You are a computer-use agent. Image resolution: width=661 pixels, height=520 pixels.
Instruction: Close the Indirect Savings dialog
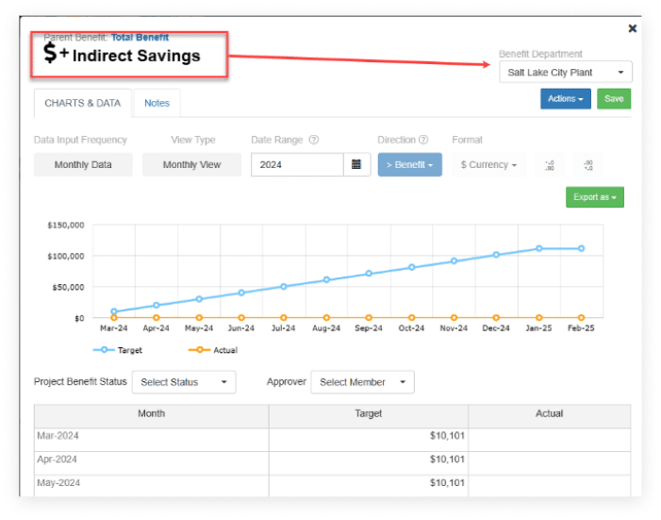click(x=632, y=28)
